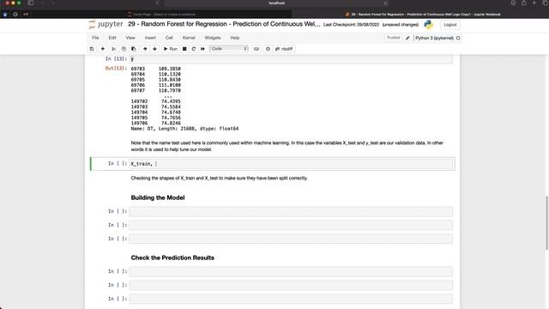Viewport: 549px width, 309px height.
Task: Click the 'Checking the shapes of X_train' text
Action: (x=219, y=178)
